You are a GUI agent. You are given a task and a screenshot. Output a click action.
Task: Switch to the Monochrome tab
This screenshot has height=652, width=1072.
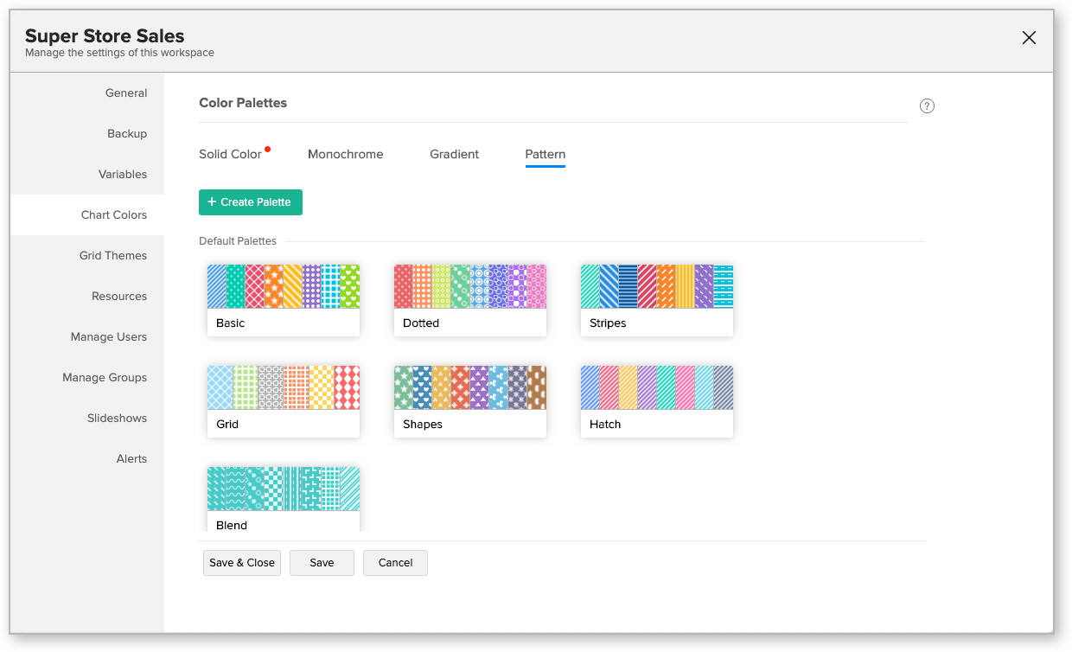click(346, 154)
